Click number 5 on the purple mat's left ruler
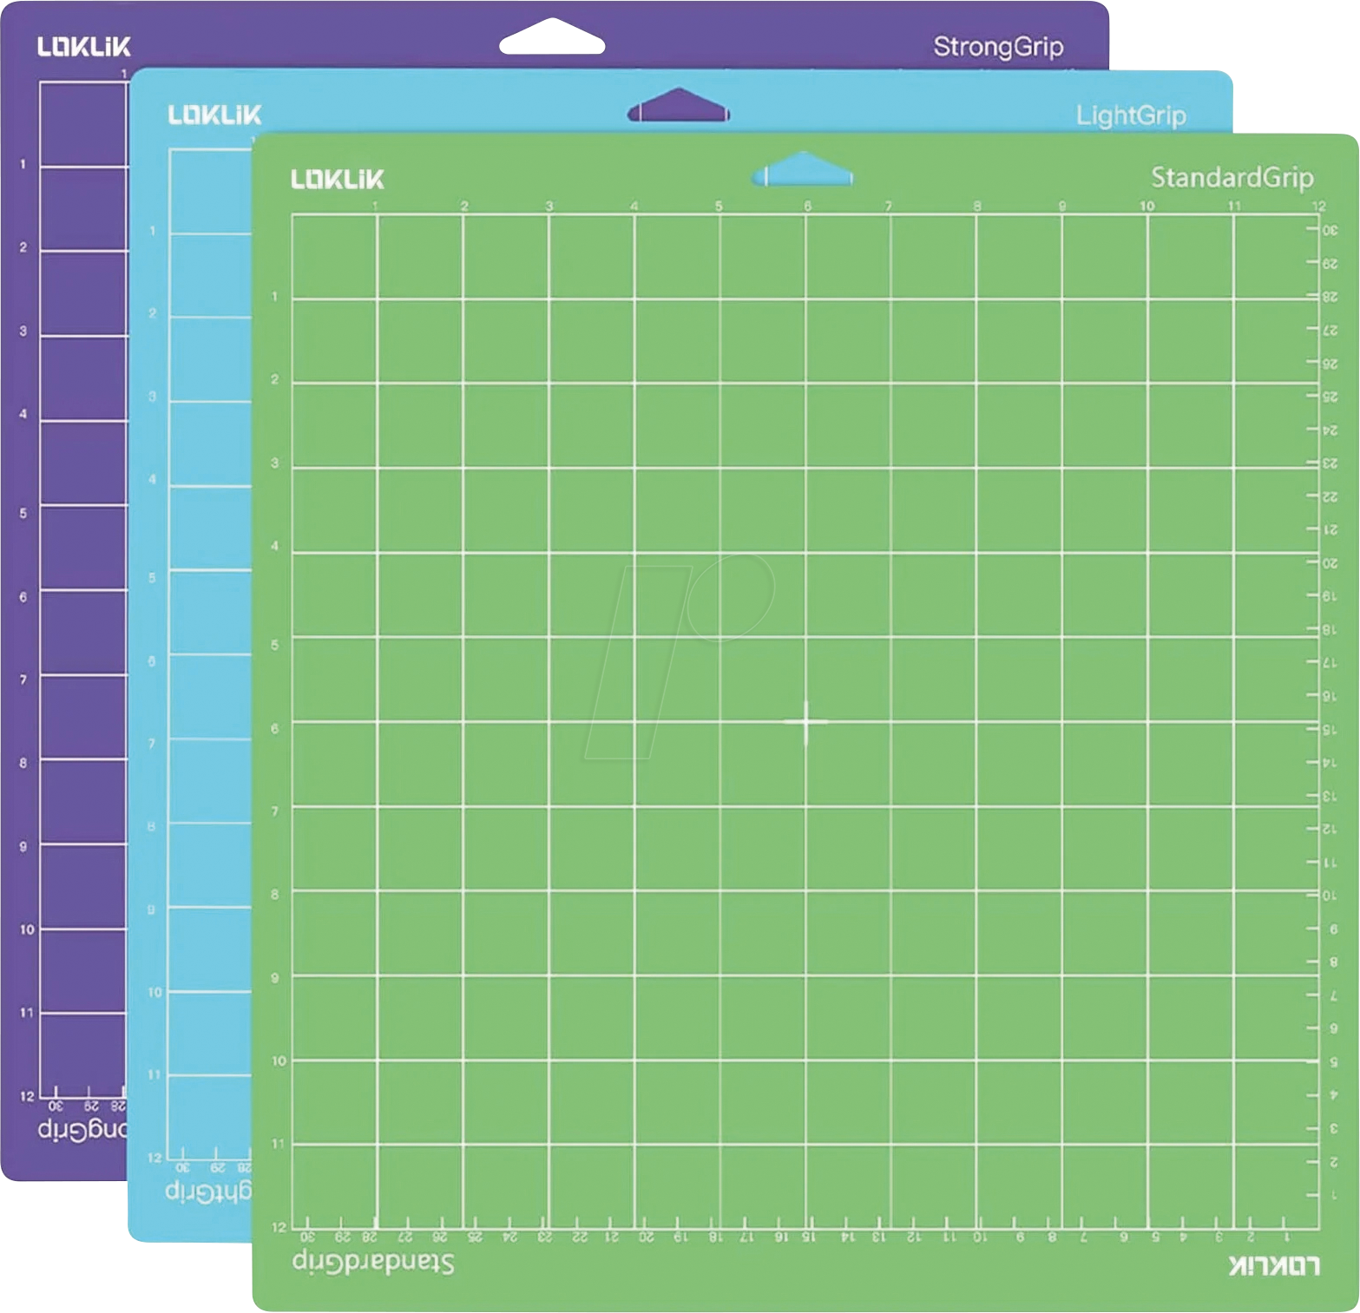Screen dimensions: 1360x1313 tap(23, 513)
